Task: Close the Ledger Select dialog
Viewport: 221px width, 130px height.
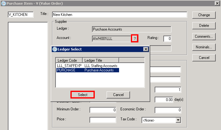Action: (145, 49)
